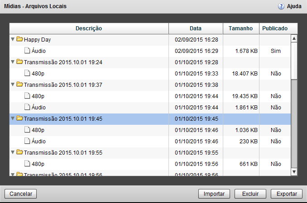Cancel the media dialog
The image size is (307, 203).
pos(21,194)
